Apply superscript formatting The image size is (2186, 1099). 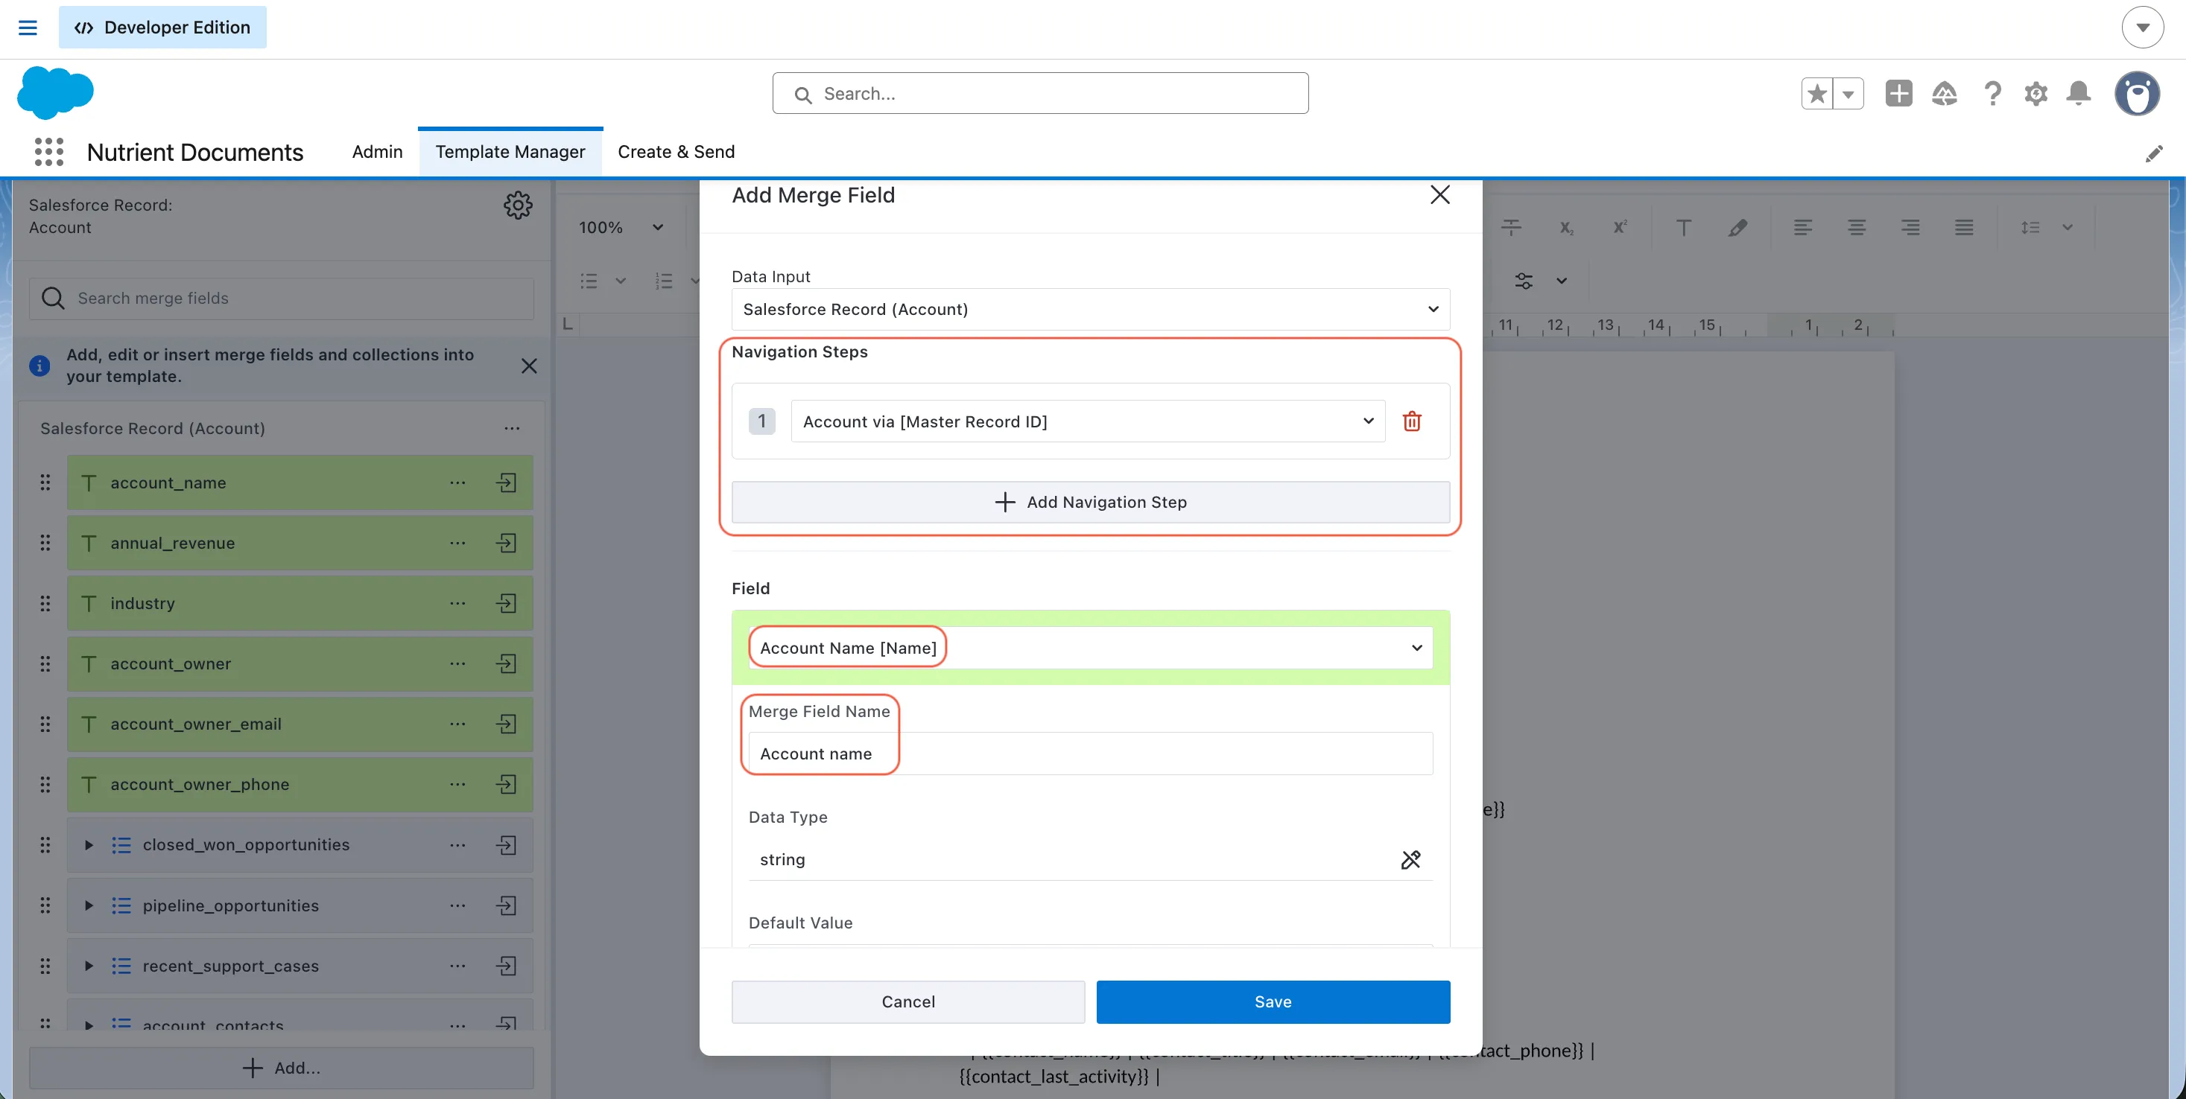point(1619,227)
